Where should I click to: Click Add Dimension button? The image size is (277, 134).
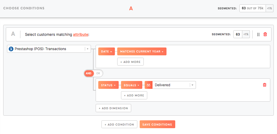pyautogui.click(x=113, y=108)
